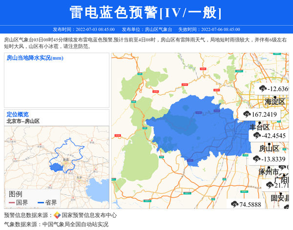Screen dimensions: 293x230
Task: Click the 丰台区 label on the map
Action: [259, 126]
